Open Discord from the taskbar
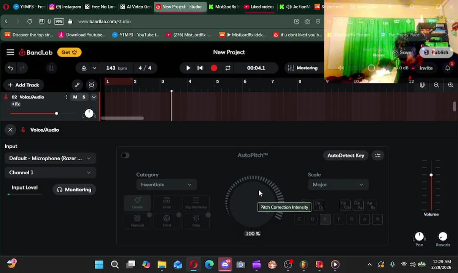458x273 pixels. tap(225, 265)
